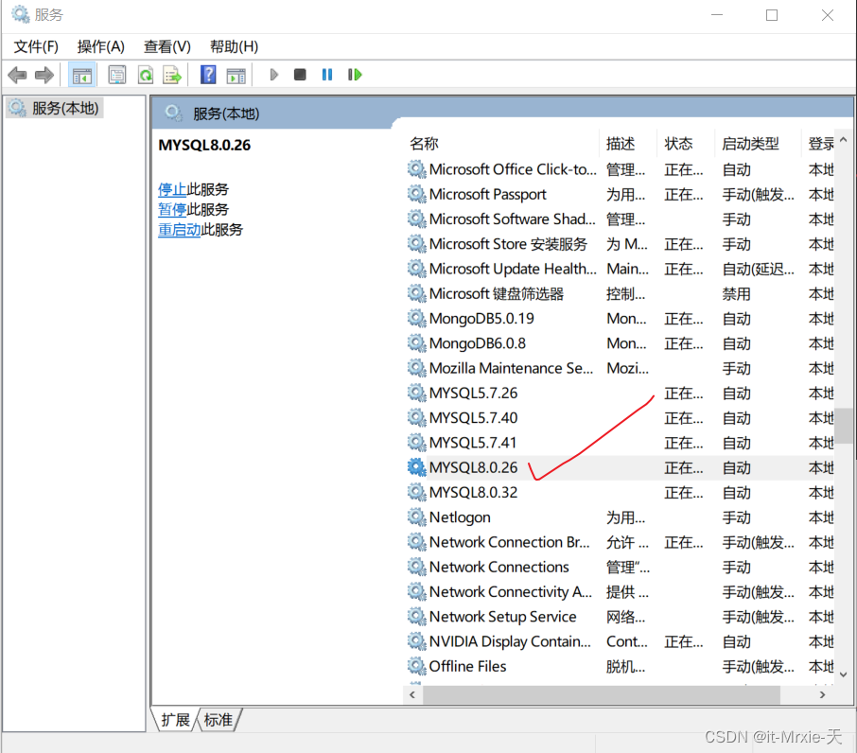Image resolution: width=857 pixels, height=753 pixels.
Task: Sort by the 名称 column header
Action: tap(424, 144)
